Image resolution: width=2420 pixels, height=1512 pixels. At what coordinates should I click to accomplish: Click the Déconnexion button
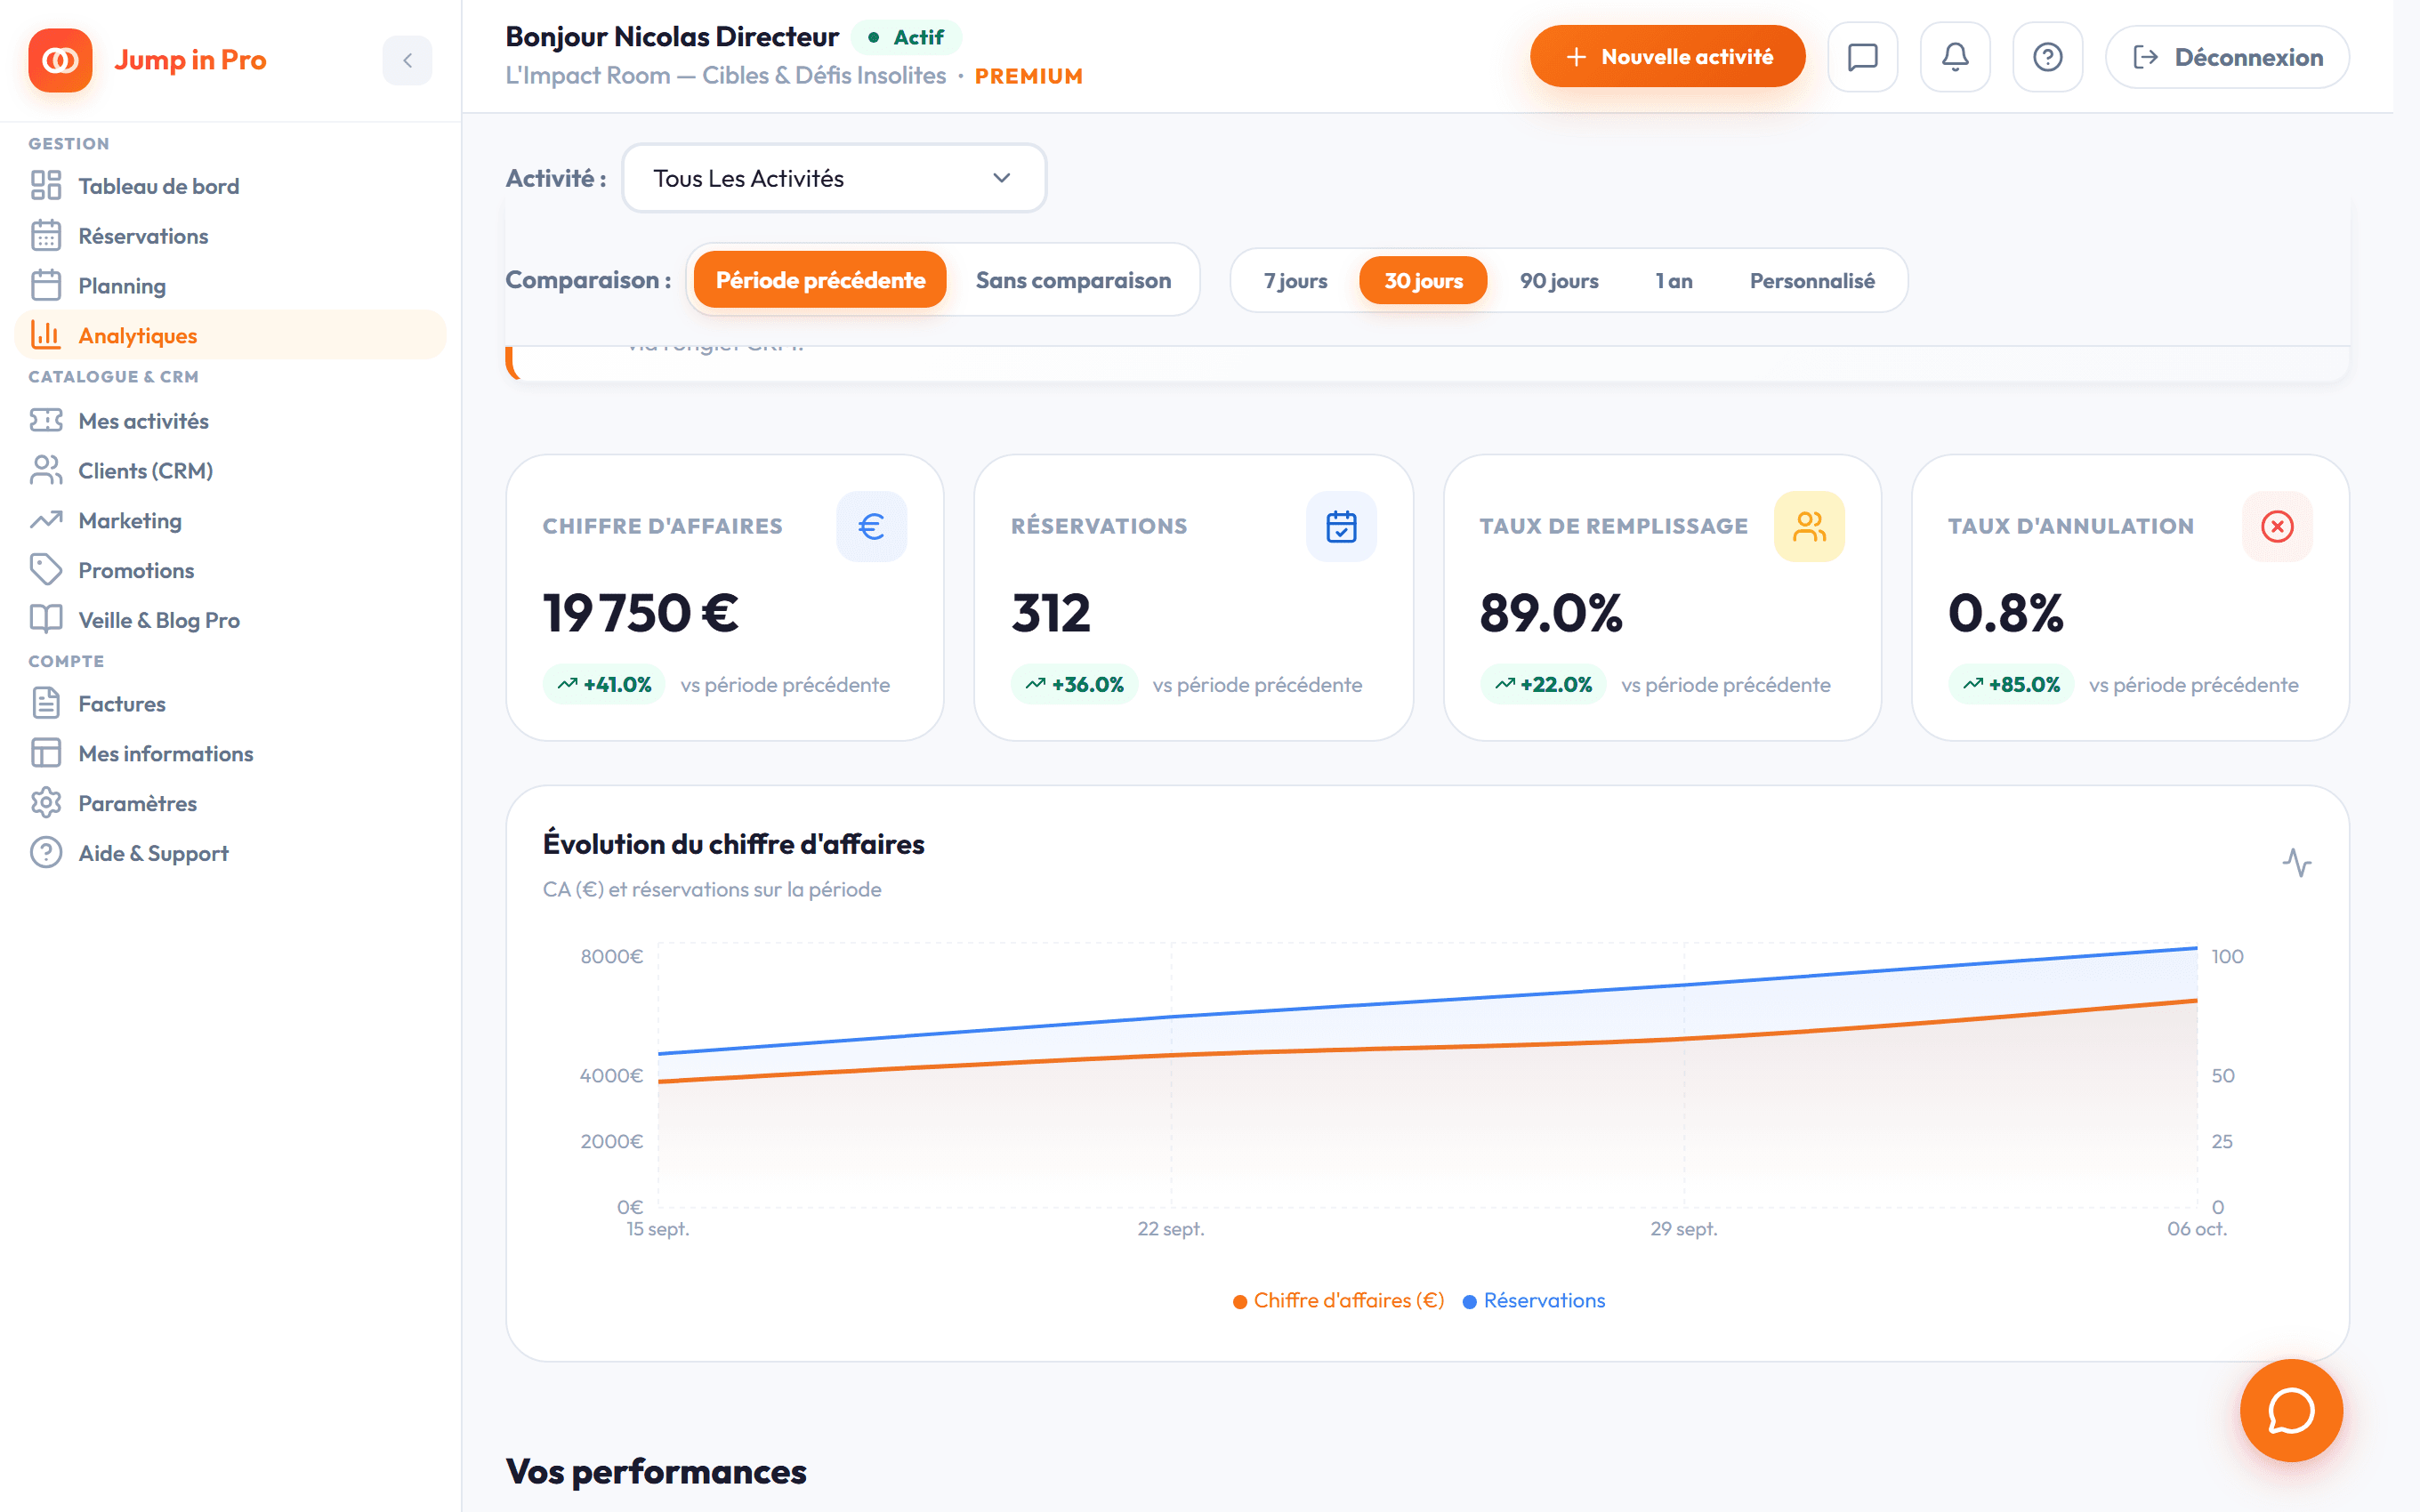2227,57
